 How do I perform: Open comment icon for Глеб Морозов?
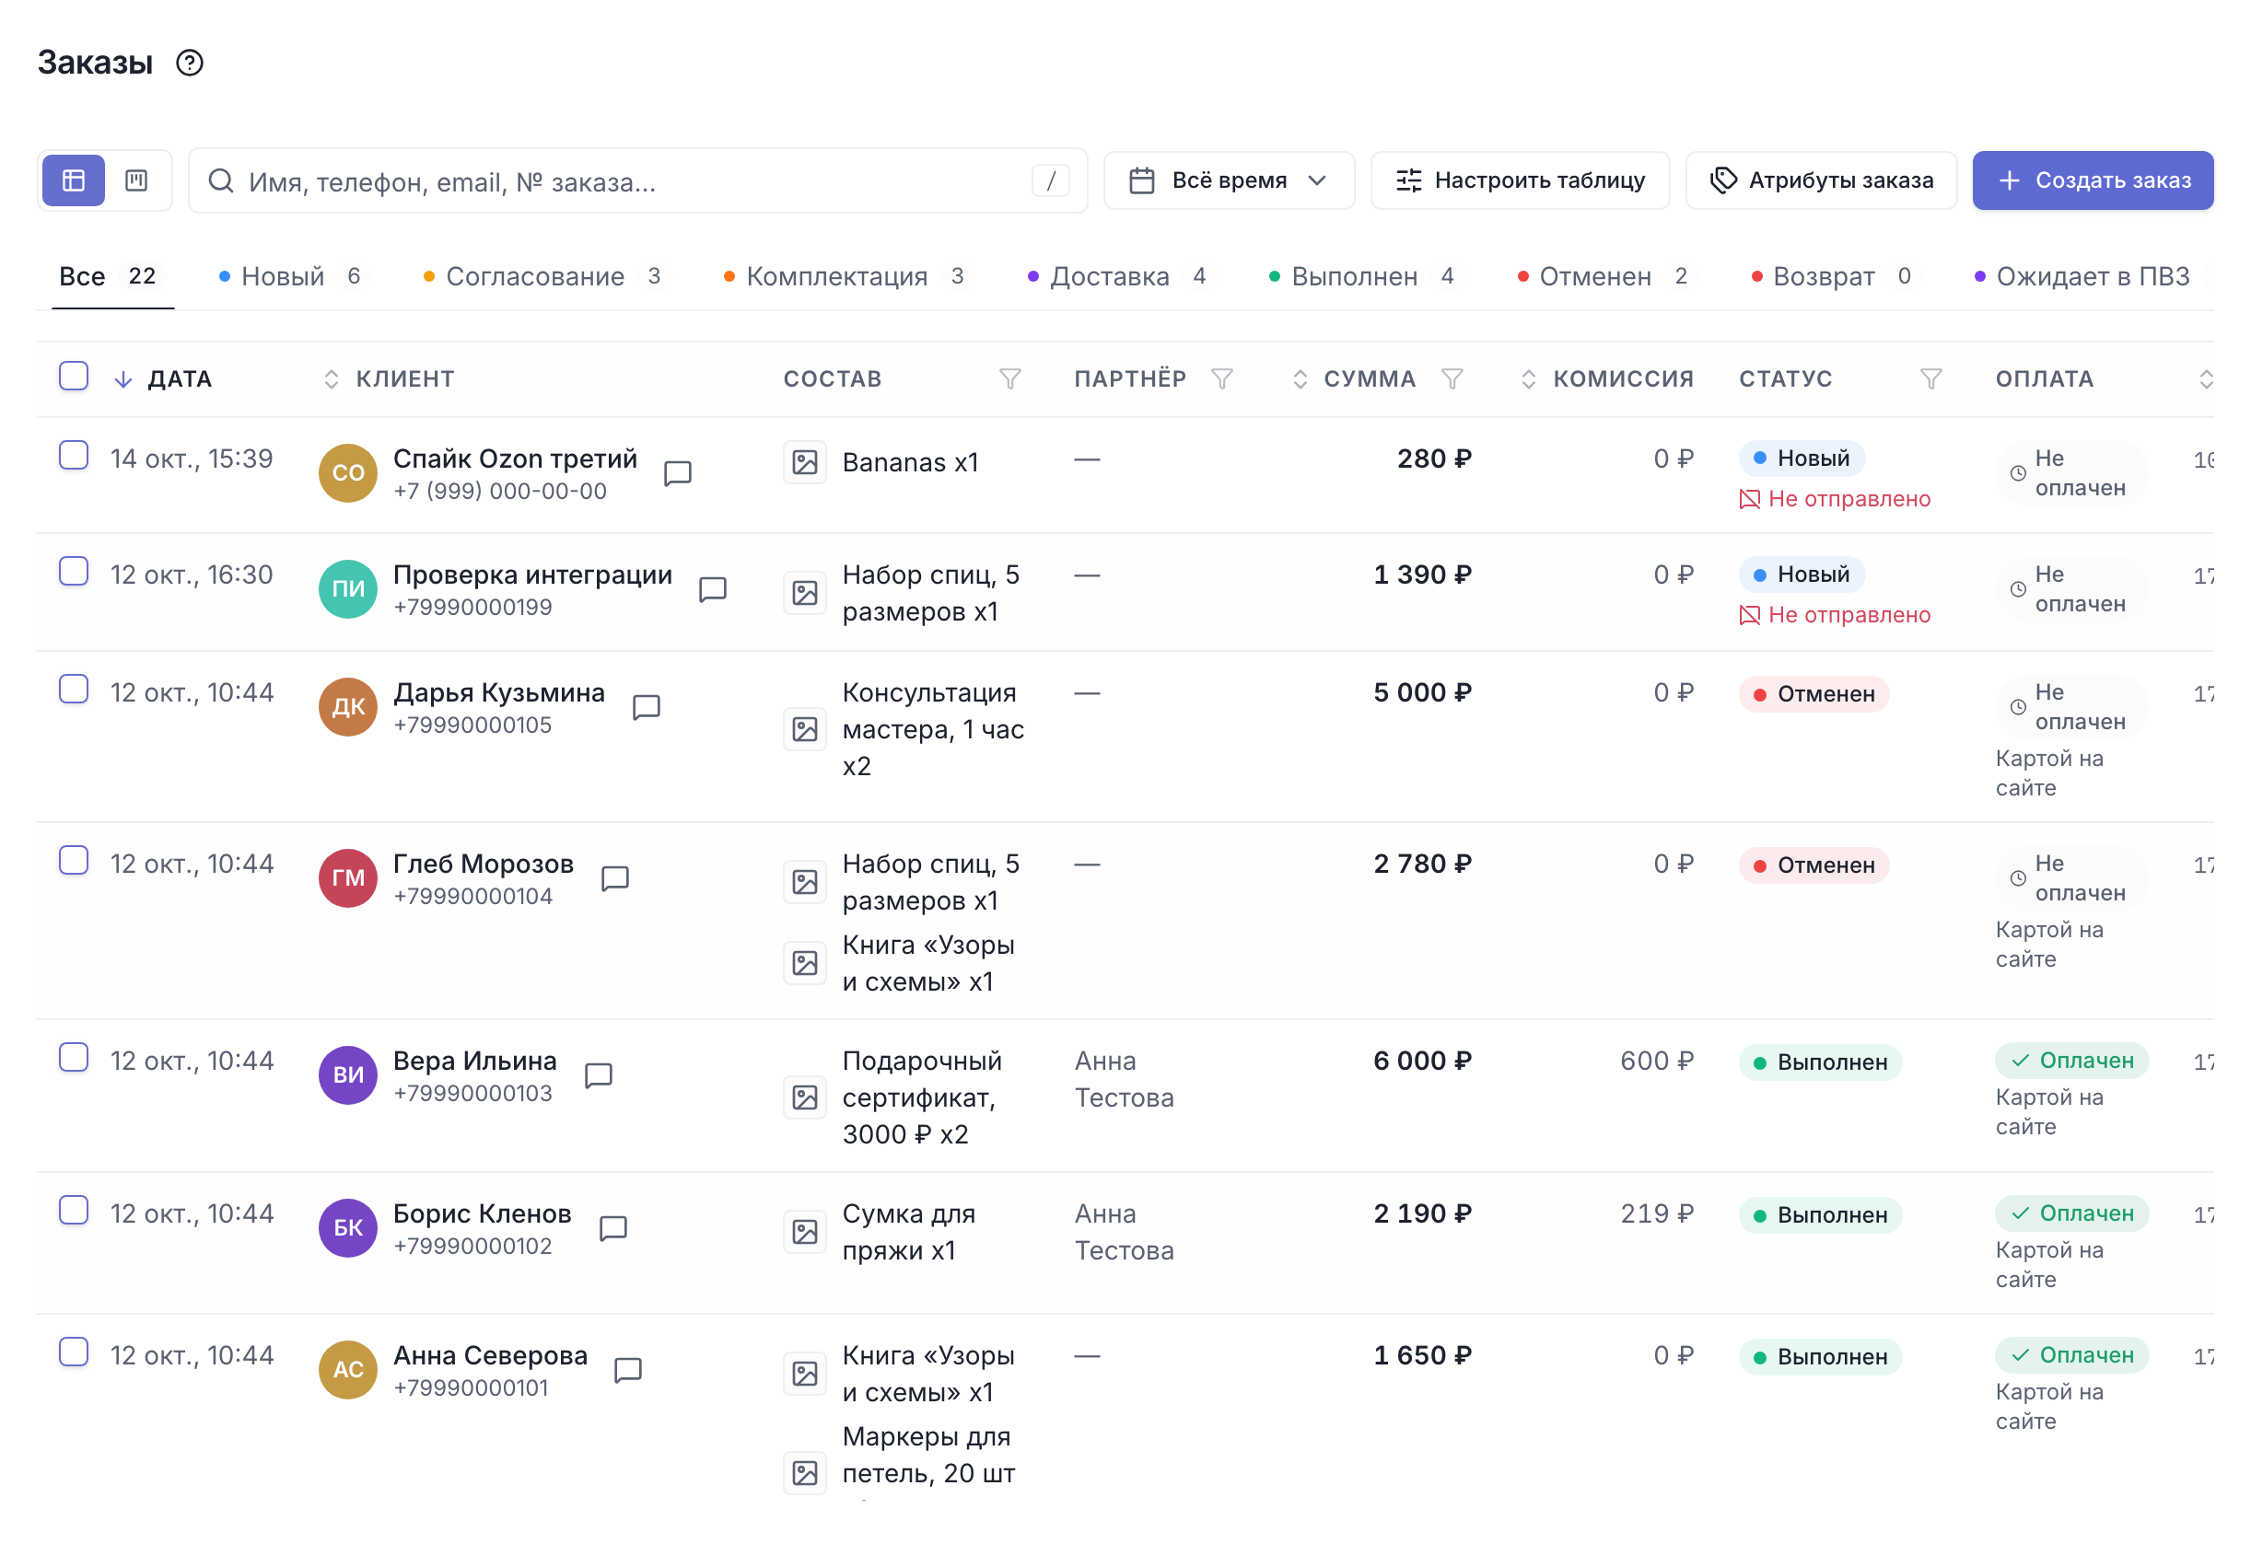[614, 878]
